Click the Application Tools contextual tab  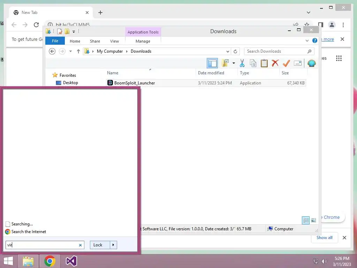[143, 32]
